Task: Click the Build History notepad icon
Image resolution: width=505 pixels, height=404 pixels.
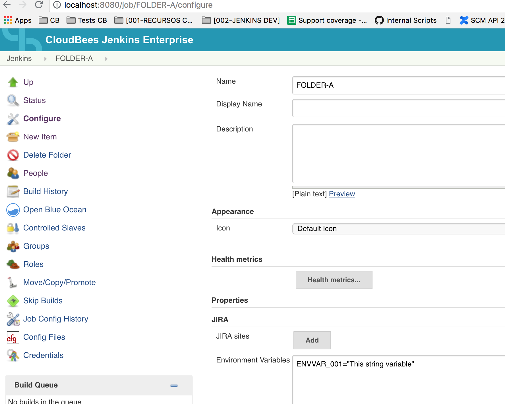Action: pyautogui.click(x=13, y=191)
